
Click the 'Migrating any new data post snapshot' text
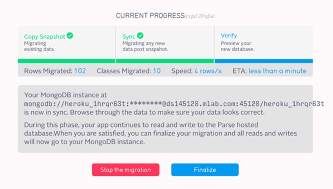pyautogui.click(x=145, y=46)
